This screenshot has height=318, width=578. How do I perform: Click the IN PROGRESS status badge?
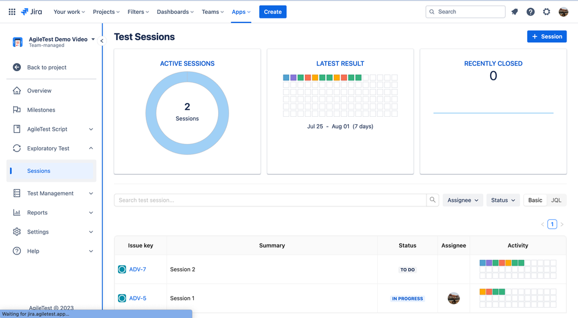coord(407,298)
